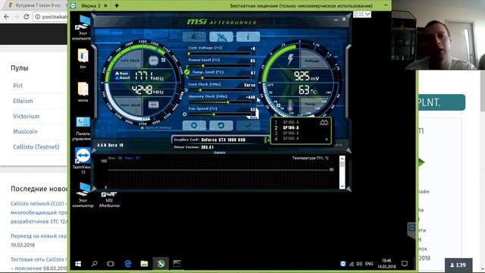Open the Musicoin pool link
Image resolution: width=485 pixels, height=273 pixels.
pos(25,131)
